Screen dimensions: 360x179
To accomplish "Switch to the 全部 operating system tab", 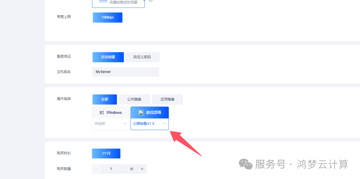I will [x=105, y=99].
